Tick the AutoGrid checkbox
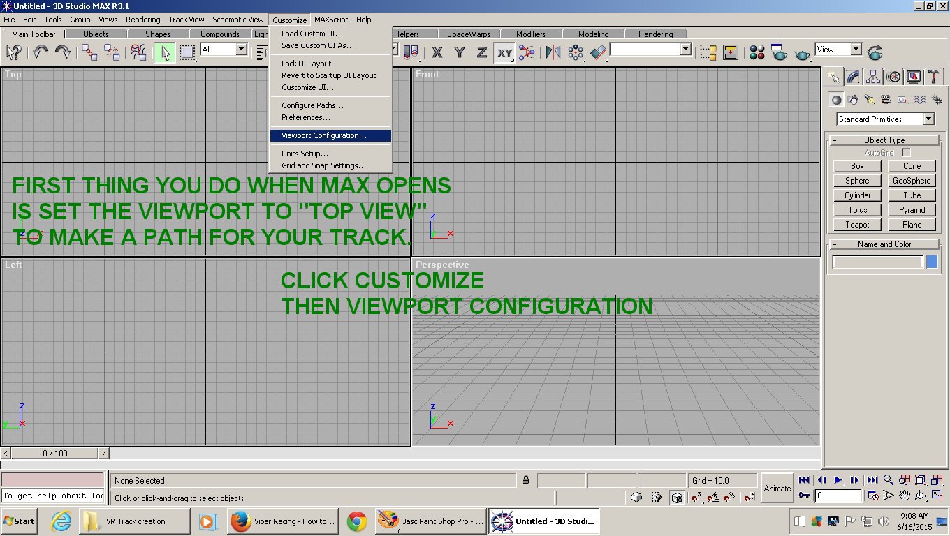The image size is (950, 536). 906,152
